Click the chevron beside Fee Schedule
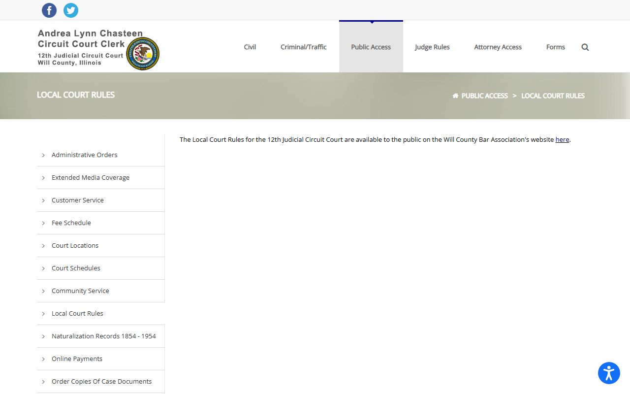This screenshot has width=630, height=394. click(x=43, y=223)
